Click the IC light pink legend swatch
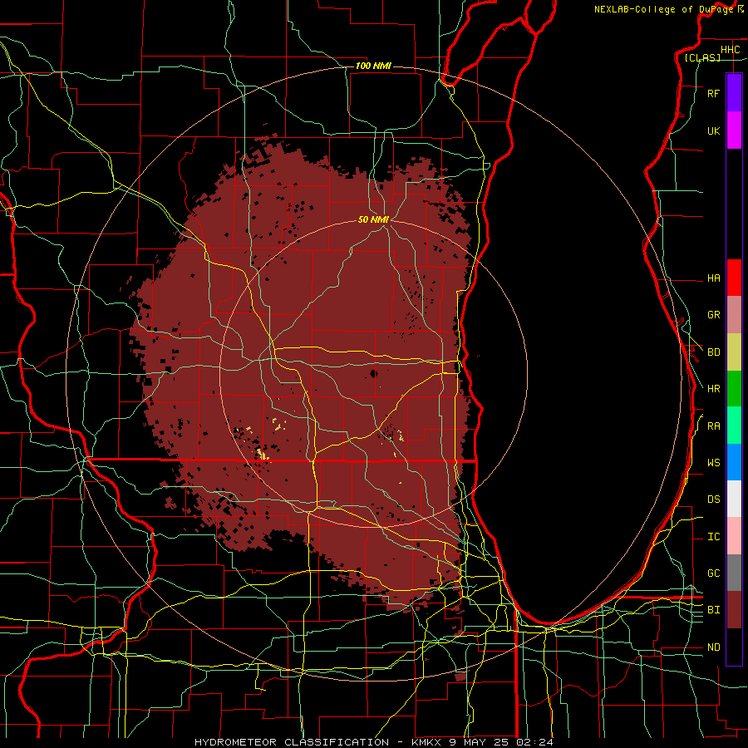The width and height of the screenshot is (748, 748). (734, 536)
